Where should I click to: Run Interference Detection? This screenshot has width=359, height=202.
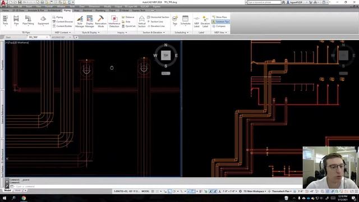point(114,21)
